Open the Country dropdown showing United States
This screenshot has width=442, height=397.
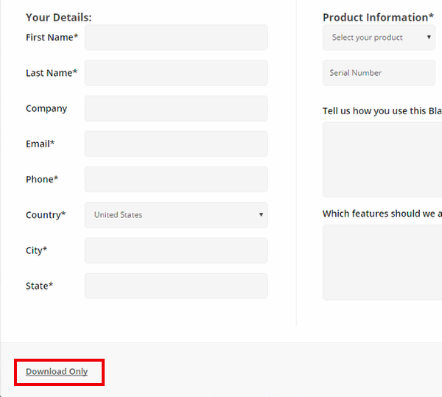(x=176, y=215)
